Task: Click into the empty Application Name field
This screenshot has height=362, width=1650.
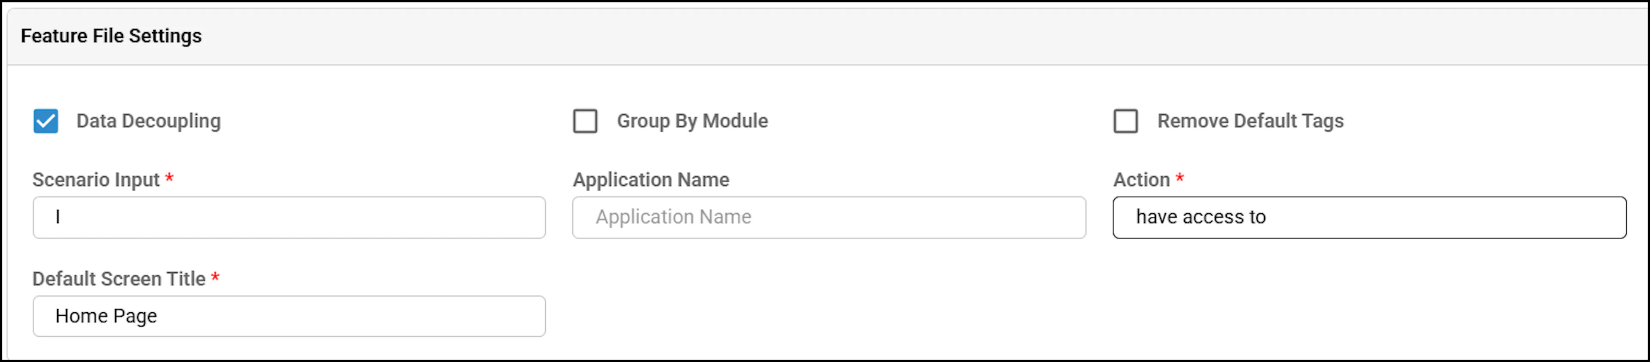Action: (829, 217)
